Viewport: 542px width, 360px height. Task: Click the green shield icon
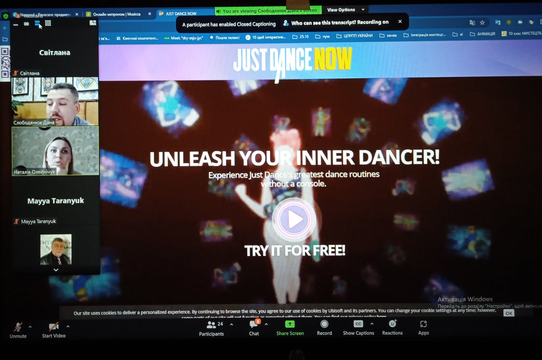(5, 16)
